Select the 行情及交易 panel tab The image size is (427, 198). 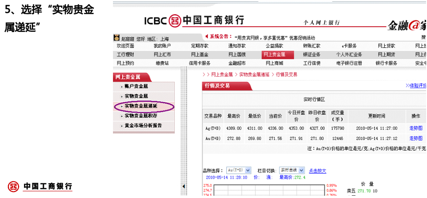pyautogui.click(x=227, y=86)
